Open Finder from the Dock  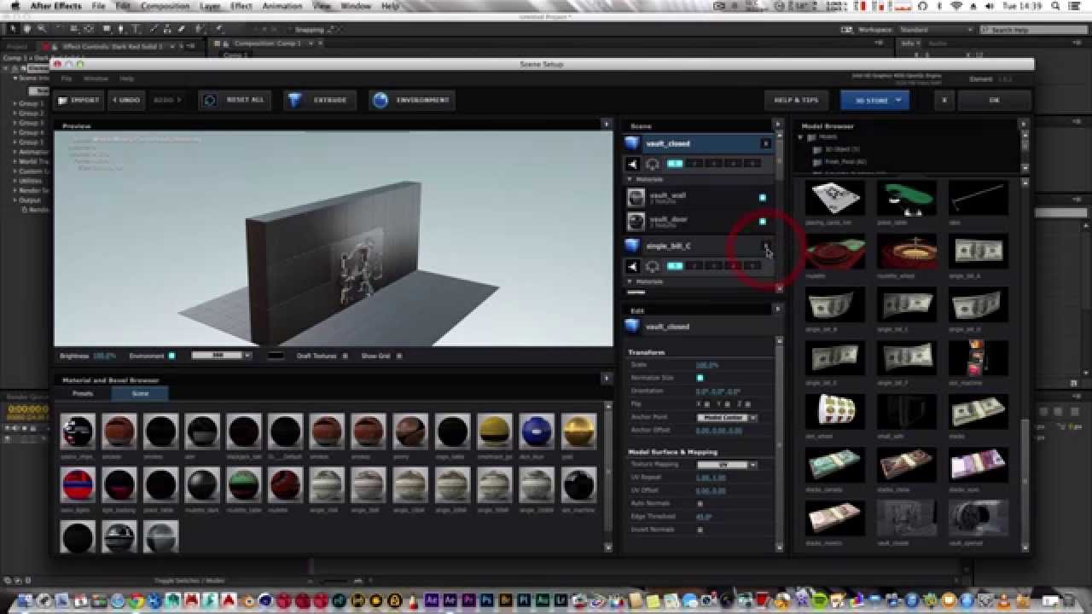(x=25, y=601)
